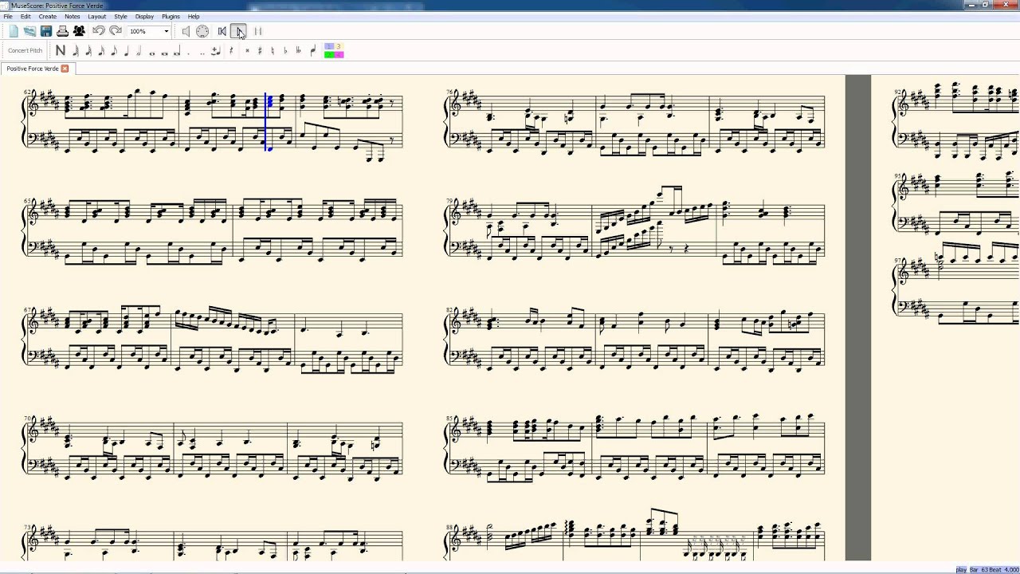Click the blue playback cursor in bar 63
1020x574 pixels.
(x=265, y=121)
